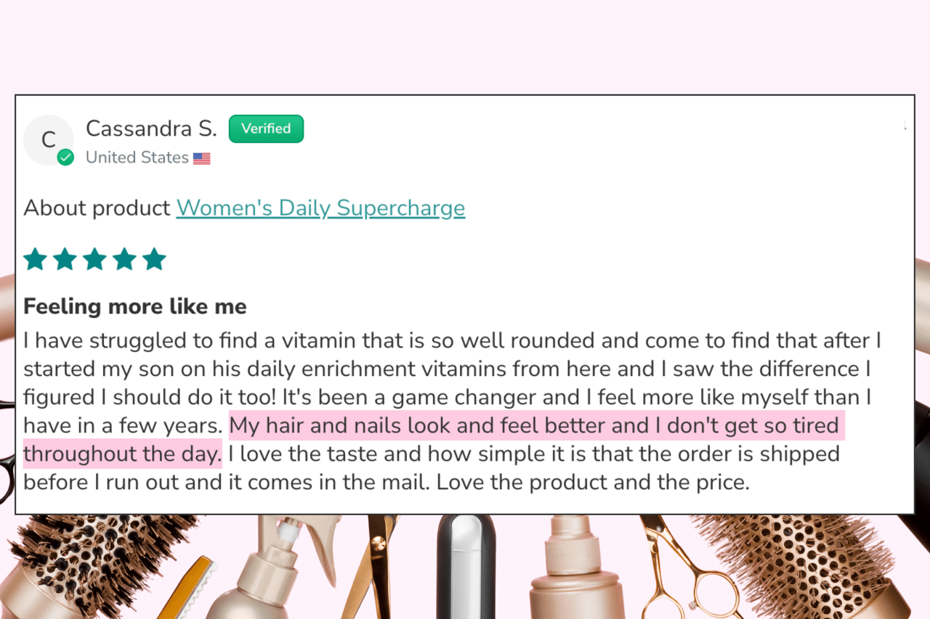Select the second rating star
This screenshot has height=619, width=930.
pyautogui.click(x=65, y=259)
